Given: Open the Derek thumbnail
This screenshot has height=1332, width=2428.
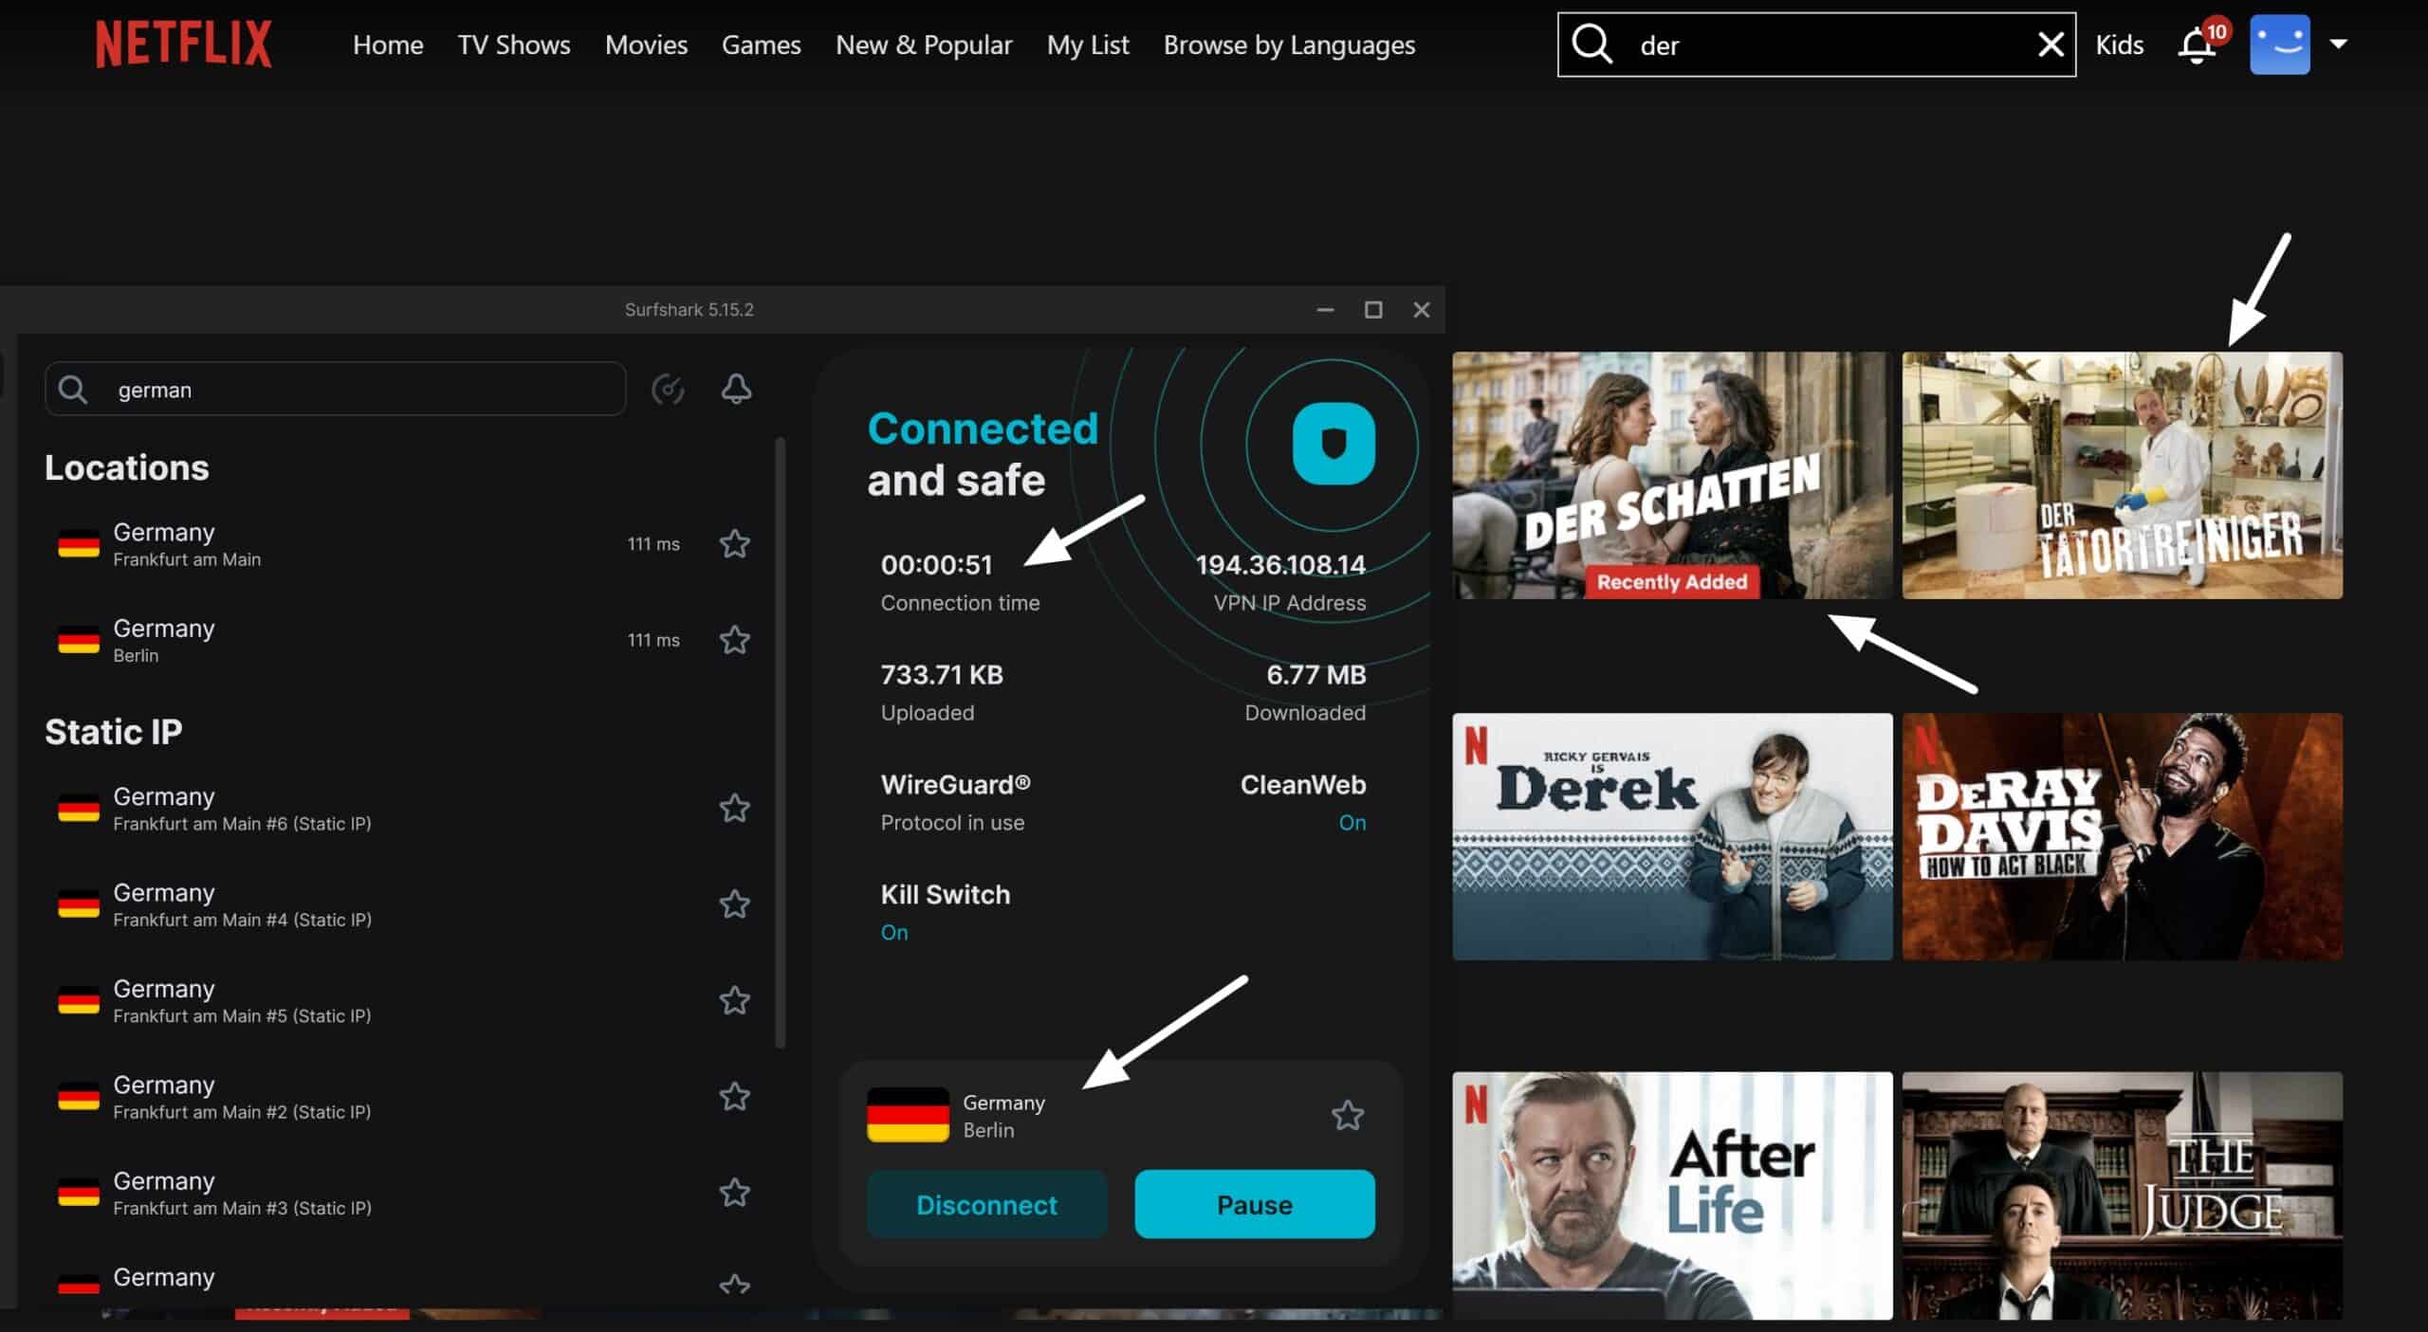Looking at the screenshot, I should 1672,836.
